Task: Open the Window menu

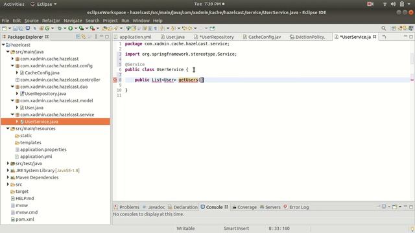Action: click(141, 20)
